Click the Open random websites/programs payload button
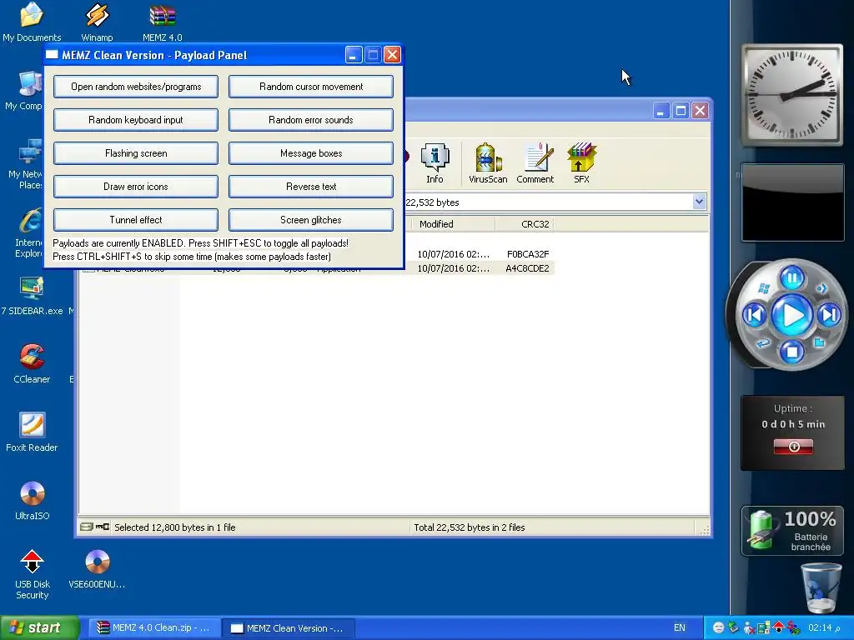This screenshot has height=640, width=854. tap(136, 87)
